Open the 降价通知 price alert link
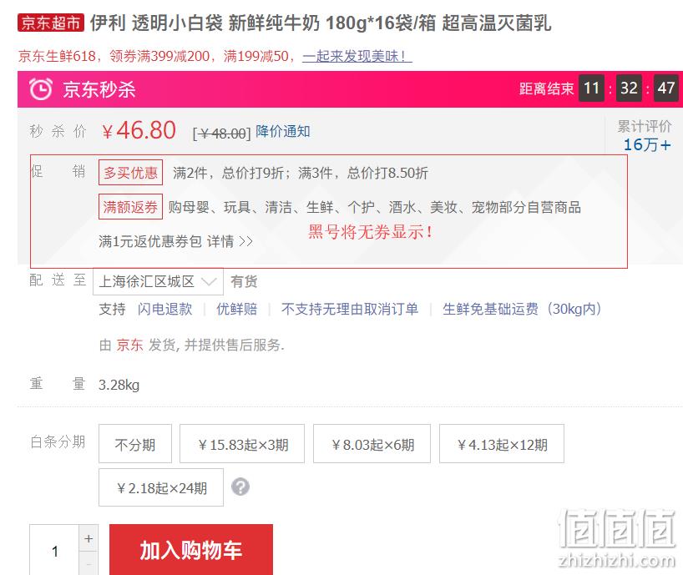The image size is (683, 575). click(x=283, y=131)
